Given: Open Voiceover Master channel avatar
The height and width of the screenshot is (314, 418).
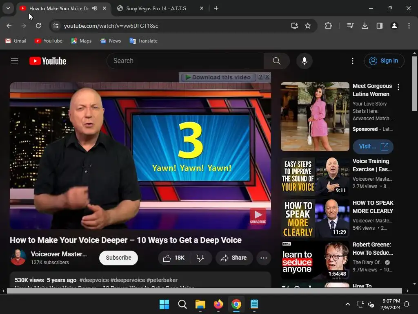Looking at the screenshot, I should 18,258.
